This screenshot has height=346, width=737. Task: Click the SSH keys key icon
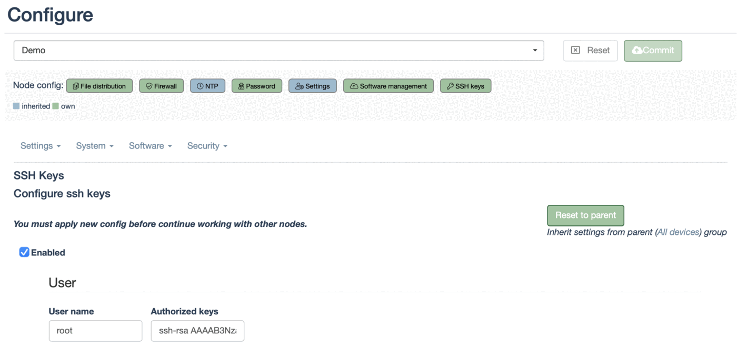[x=450, y=86]
